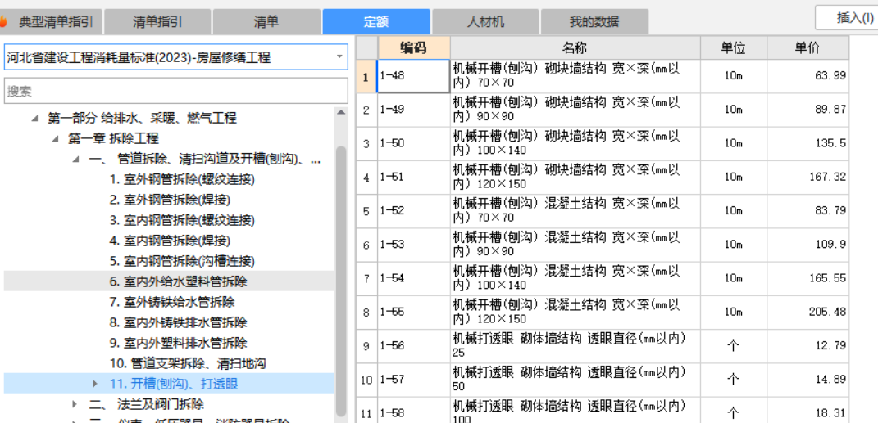This screenshot has height=423, width=878.
Task: Collapse the 第一章 拆除工程 node
Action: [x=56, y=138]
